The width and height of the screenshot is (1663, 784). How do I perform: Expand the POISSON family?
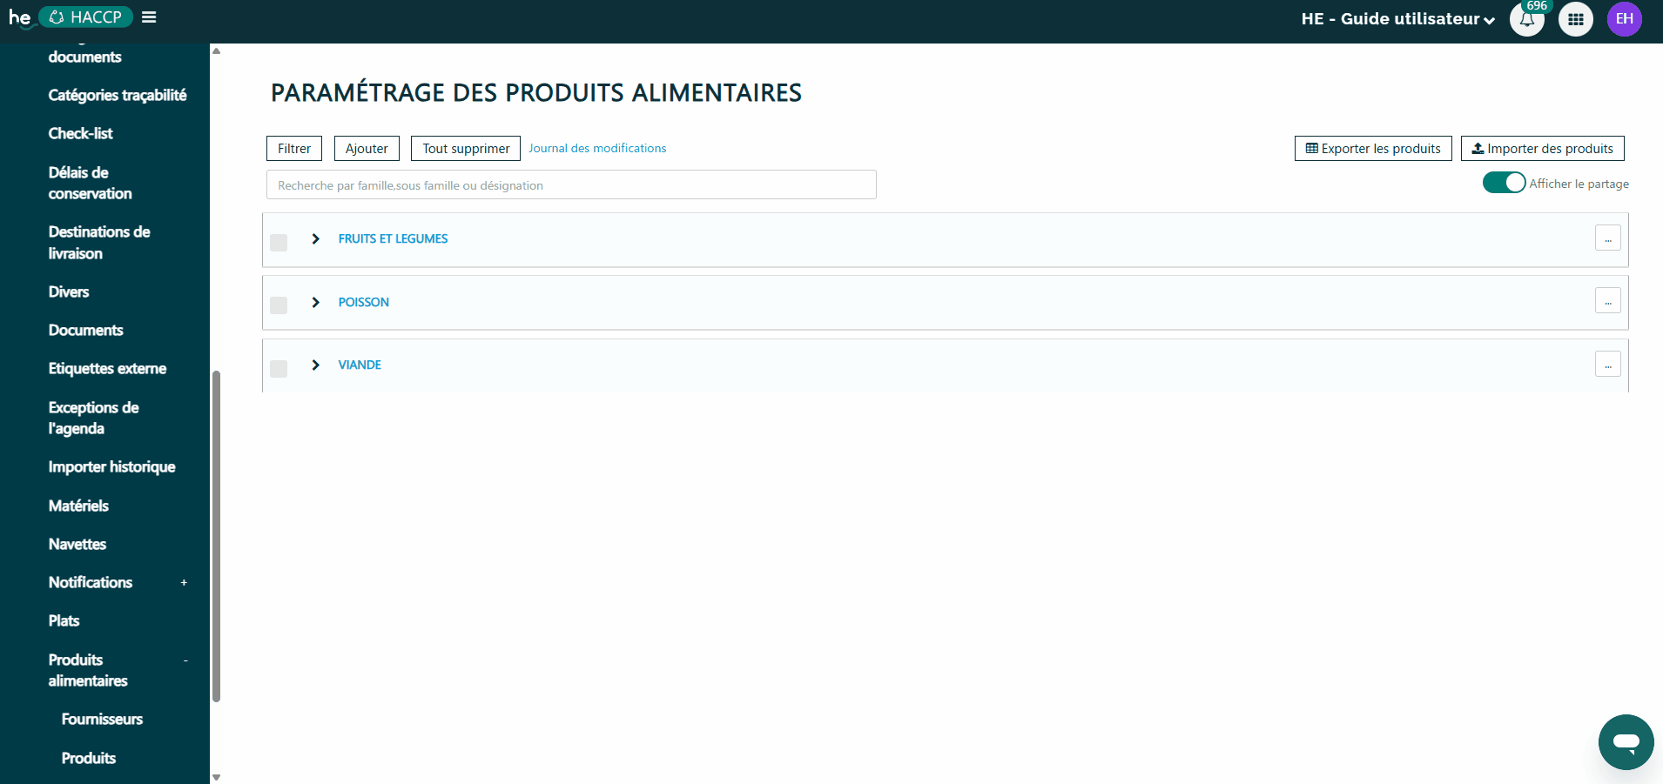(x=315, y=303)
